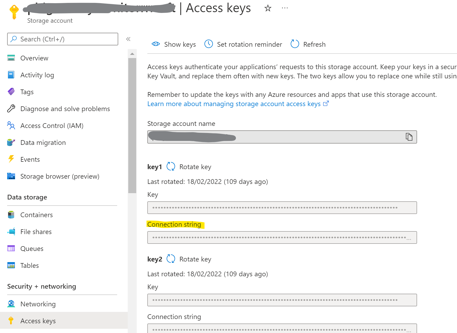Favorite this page with the star icon
Viewport: 457px width, 333px height.
point(268,8)
